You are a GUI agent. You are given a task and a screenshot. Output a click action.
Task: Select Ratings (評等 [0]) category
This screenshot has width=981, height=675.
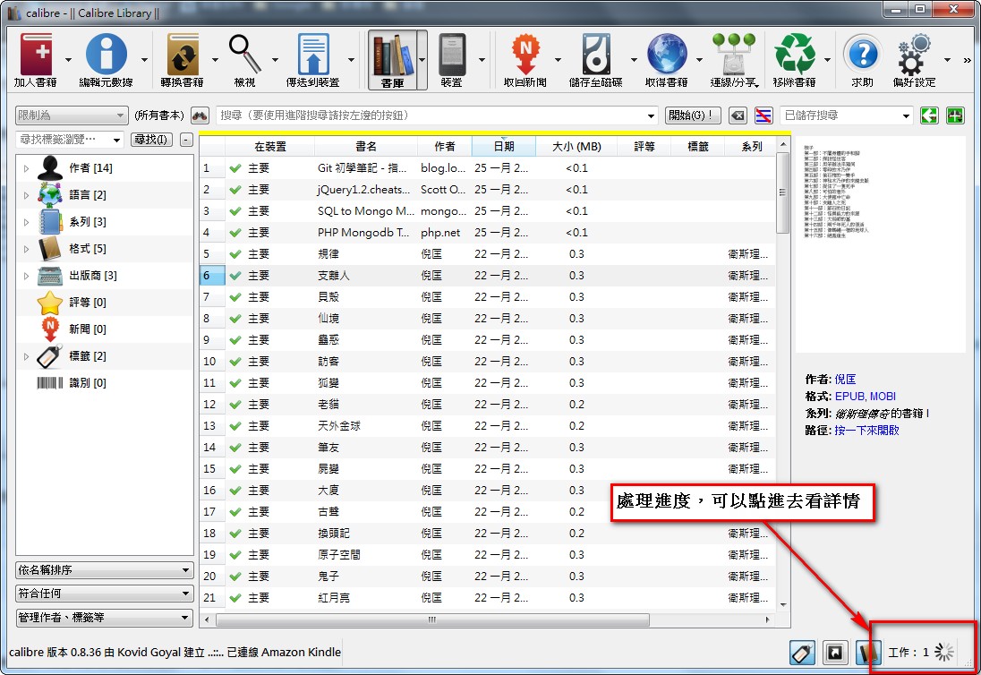(87, 303)
